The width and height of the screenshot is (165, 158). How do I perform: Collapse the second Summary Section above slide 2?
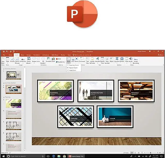pos(4,83)
